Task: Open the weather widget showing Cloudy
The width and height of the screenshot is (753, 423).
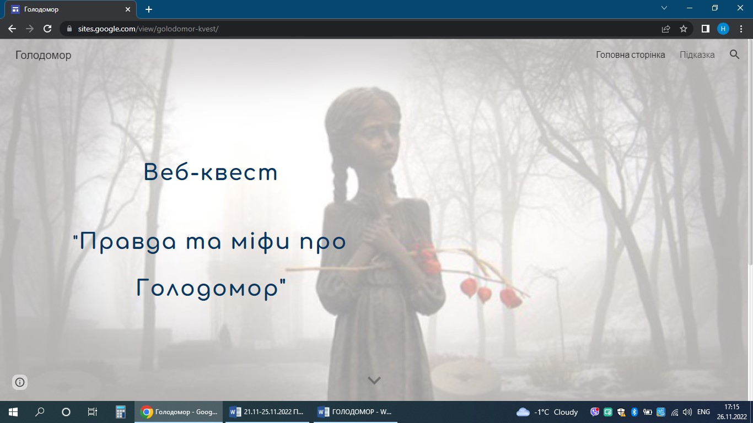Action: pyautogui.click(x=547, y=412)
